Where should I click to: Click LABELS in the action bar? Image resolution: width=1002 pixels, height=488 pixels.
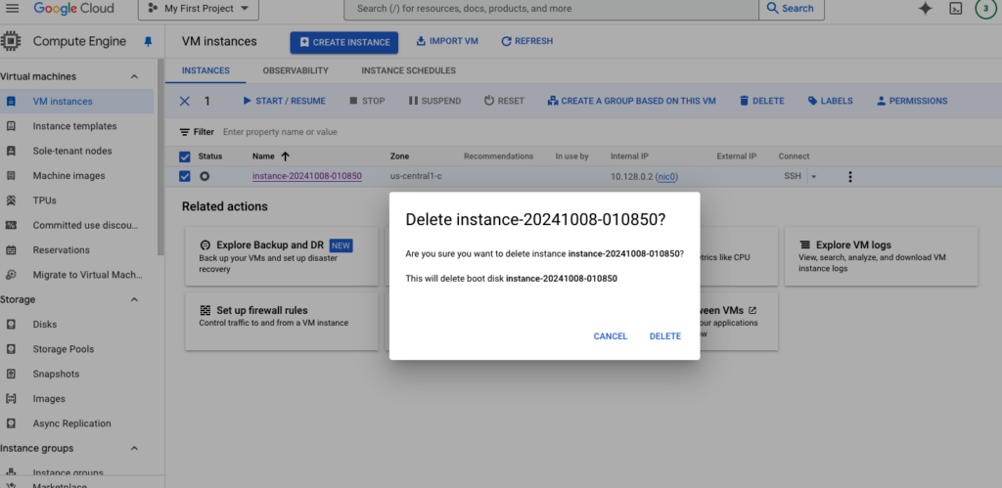coord(830,101)
